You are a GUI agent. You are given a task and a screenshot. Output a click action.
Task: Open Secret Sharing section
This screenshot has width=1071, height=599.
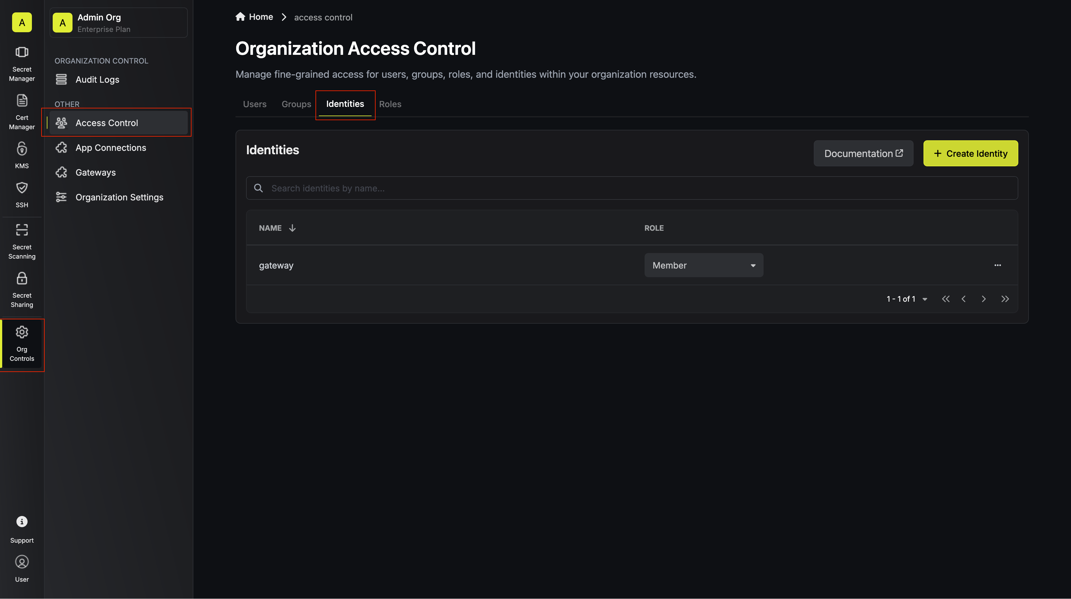(x=22, y=290)
